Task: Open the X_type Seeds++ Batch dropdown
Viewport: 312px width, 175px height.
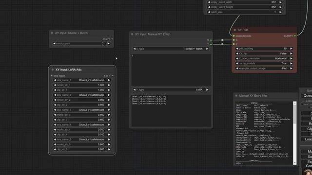Action: (171, 49)
